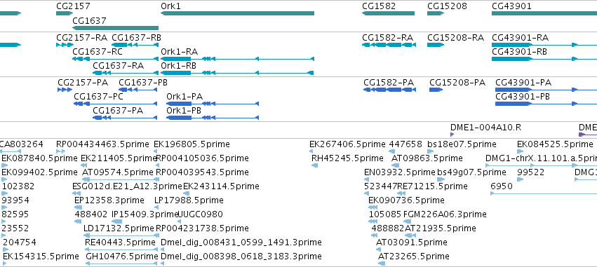597x267 pixels.
Task: Select the CG43901 gene bar
Action: [544, 13]
